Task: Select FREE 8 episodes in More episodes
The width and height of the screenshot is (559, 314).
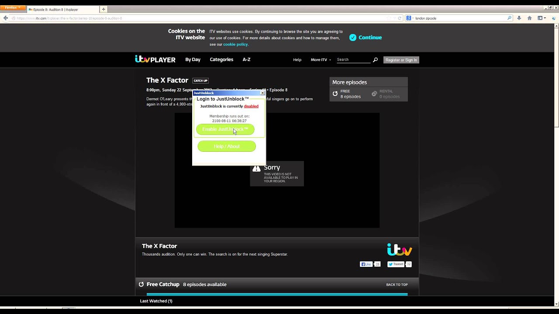Action: 351,94
